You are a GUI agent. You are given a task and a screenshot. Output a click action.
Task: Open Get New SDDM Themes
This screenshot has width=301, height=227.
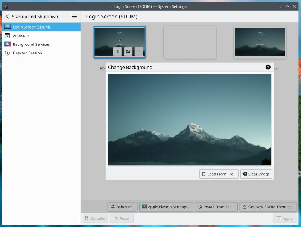[268, 207]
